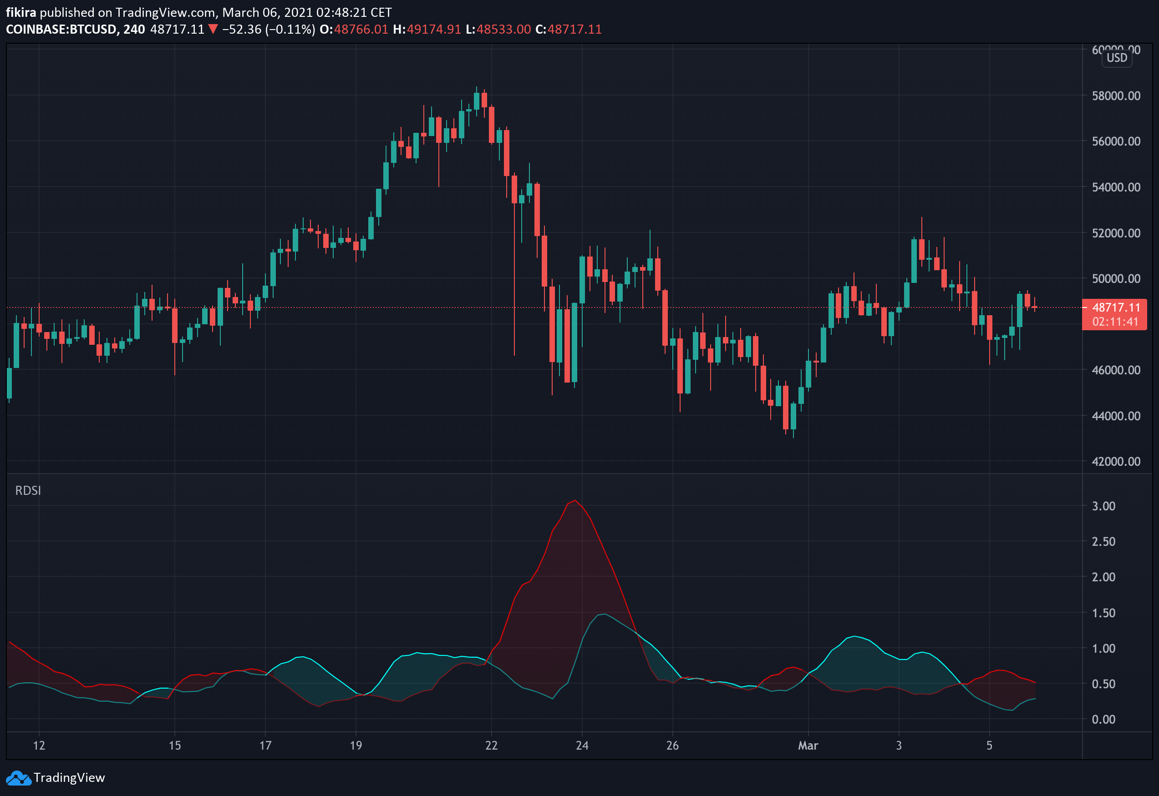Image resolution: width=1159 pixels, height=796 pixels.
Task: Click the current price label 48717.11
Action: pyautogui.click(x=1116, y=307)
